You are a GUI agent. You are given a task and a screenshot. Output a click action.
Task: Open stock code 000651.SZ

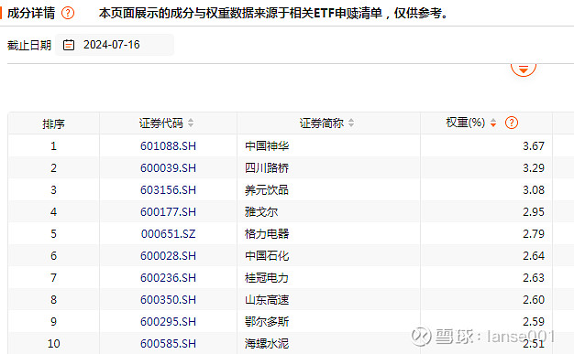click(168, 234)
